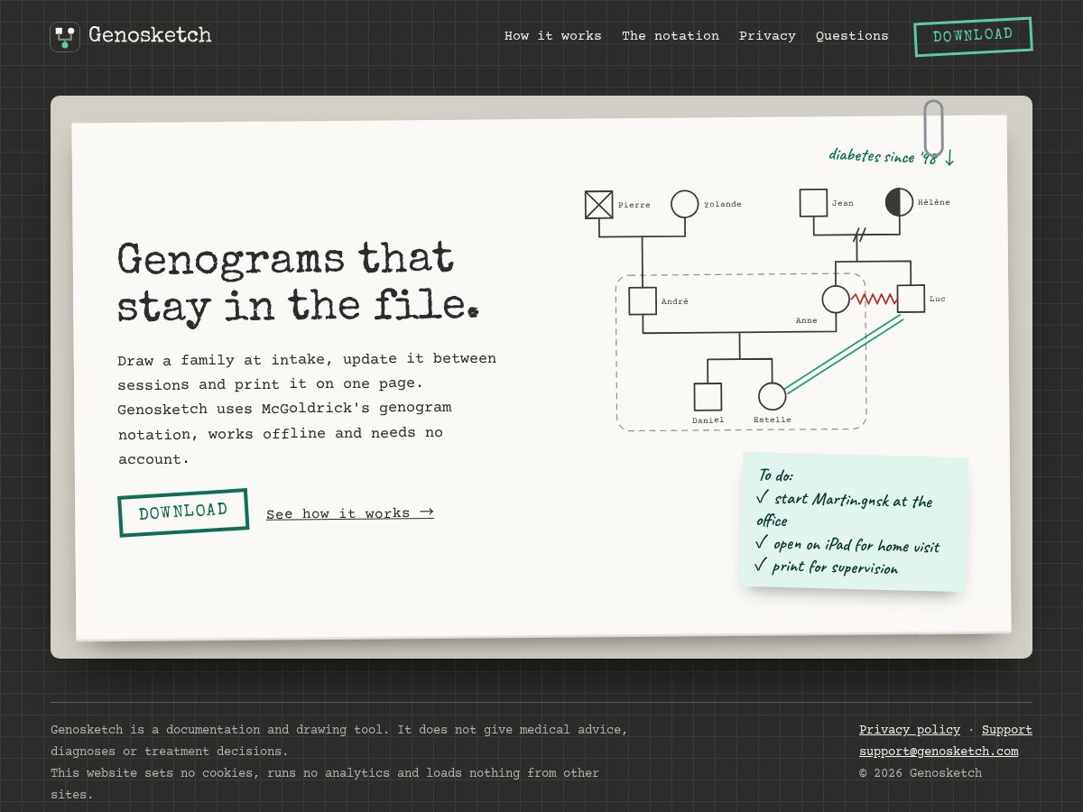Image resolution: width=1083 pixels, height=812 pixels.
Task: Click the André name label
Action: [675, 301]
